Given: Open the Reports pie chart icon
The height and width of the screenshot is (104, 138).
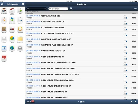Looking at the screenshot, I should [12, 39].
